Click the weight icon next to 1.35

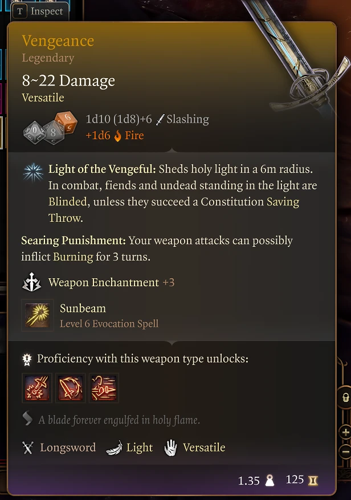click(270, 480)
